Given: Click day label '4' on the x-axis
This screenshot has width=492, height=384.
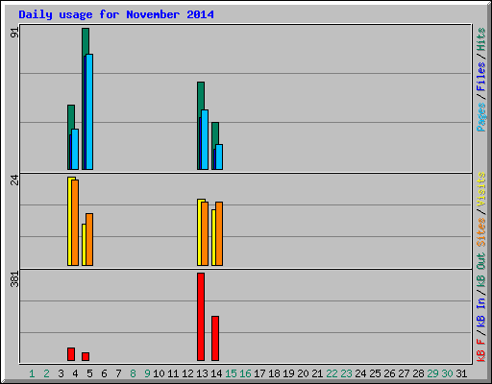Looking at the screenshot, I should pyautogui.click(x=75, y=373).
